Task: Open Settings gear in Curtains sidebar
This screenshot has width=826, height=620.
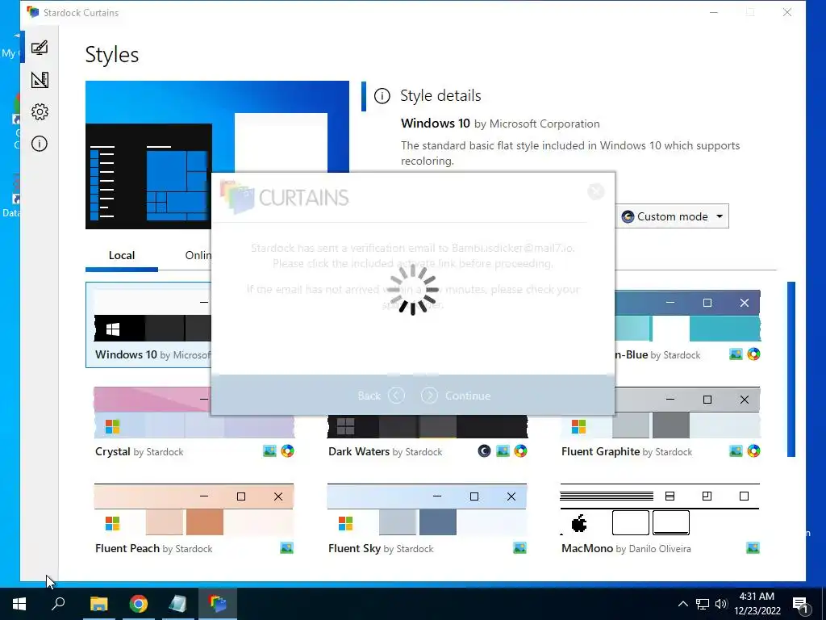Action: [40, 111]
